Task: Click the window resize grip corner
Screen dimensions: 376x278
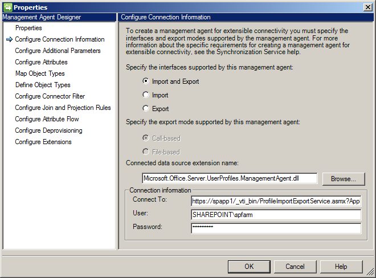Action: tap(370, 272)
